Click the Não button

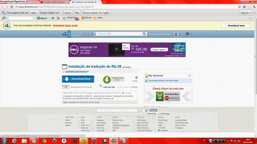(77, 13)
